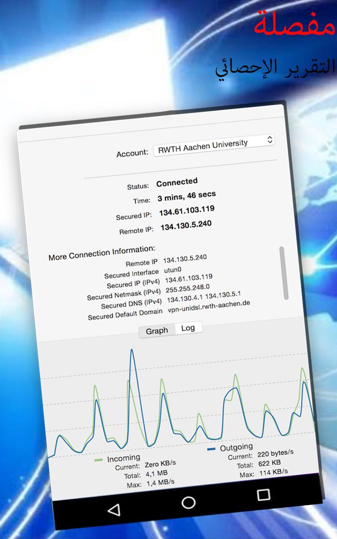Select Secured IP (IPv4) value 134.61.103.119
Viewport: 337px width, 539px height.
188,279
